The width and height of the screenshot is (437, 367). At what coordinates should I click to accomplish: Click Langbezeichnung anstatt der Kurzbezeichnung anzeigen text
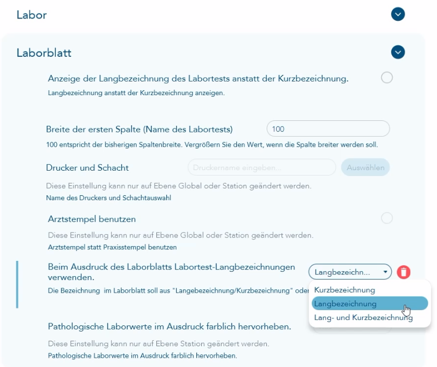point(136,93)
